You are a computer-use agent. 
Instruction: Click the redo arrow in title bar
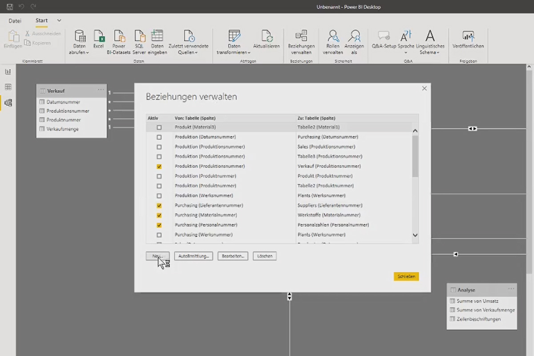click(x=33, y=7)
